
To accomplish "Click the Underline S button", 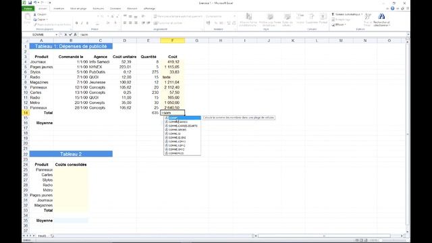I will coord(87,23).
